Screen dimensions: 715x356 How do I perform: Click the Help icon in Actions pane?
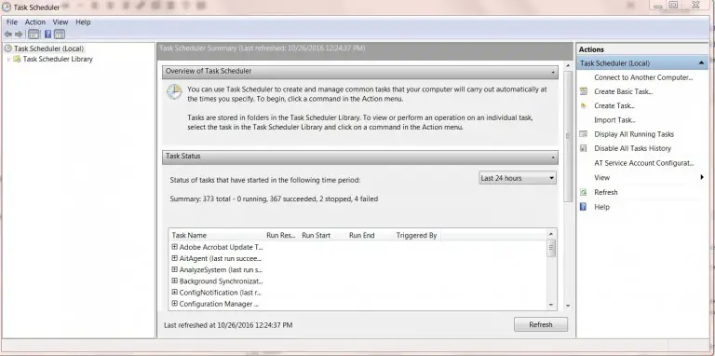[583, 207]
